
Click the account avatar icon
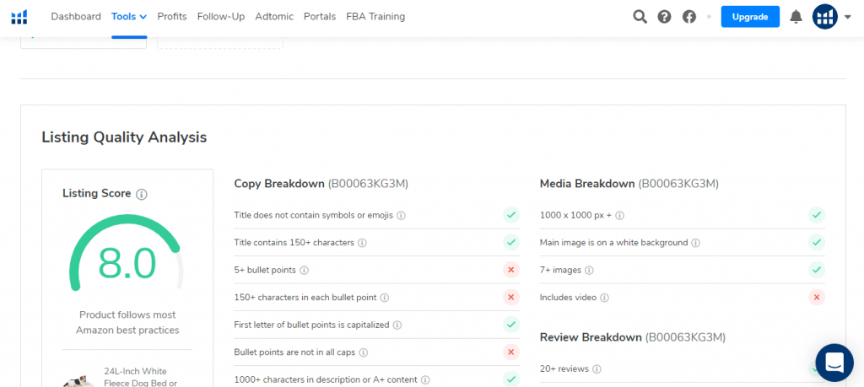[x=825, y=17]
